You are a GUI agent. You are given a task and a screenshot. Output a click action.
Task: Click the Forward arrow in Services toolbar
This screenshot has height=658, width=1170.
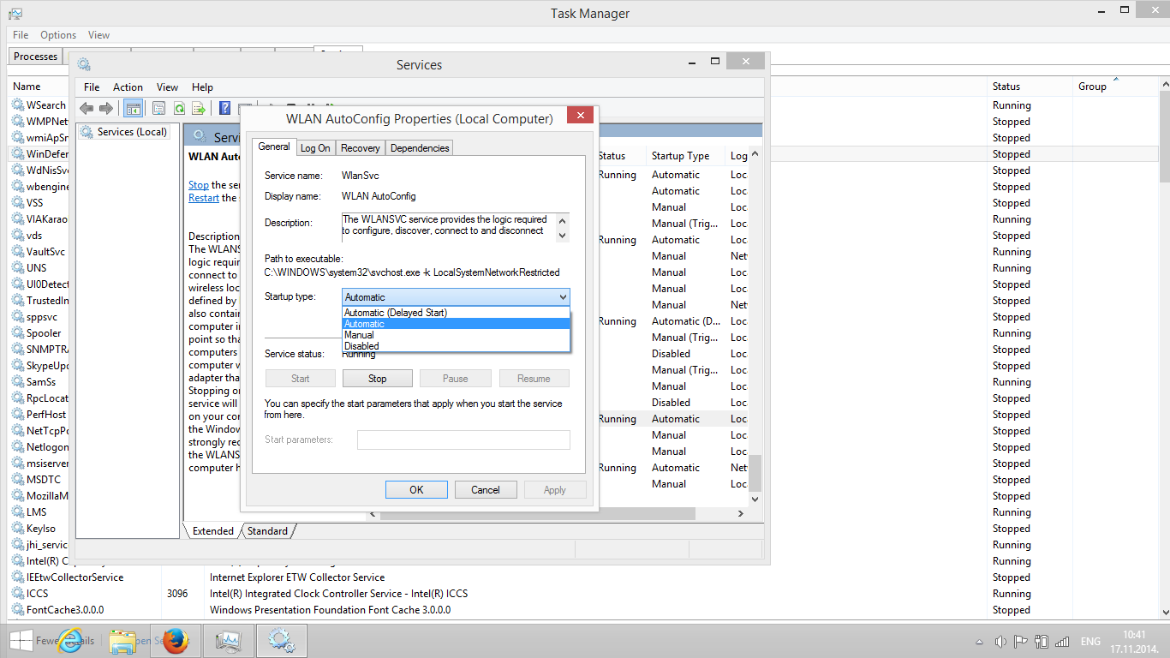(106, 108)
